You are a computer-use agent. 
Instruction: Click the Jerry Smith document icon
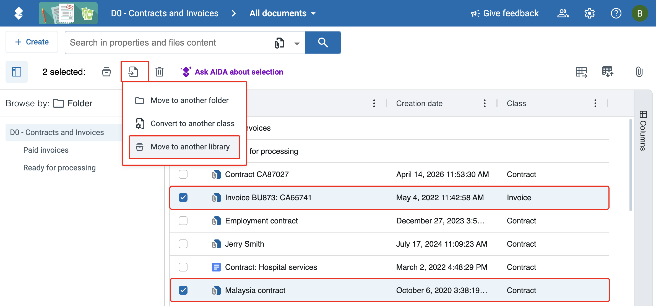(216, 244)
